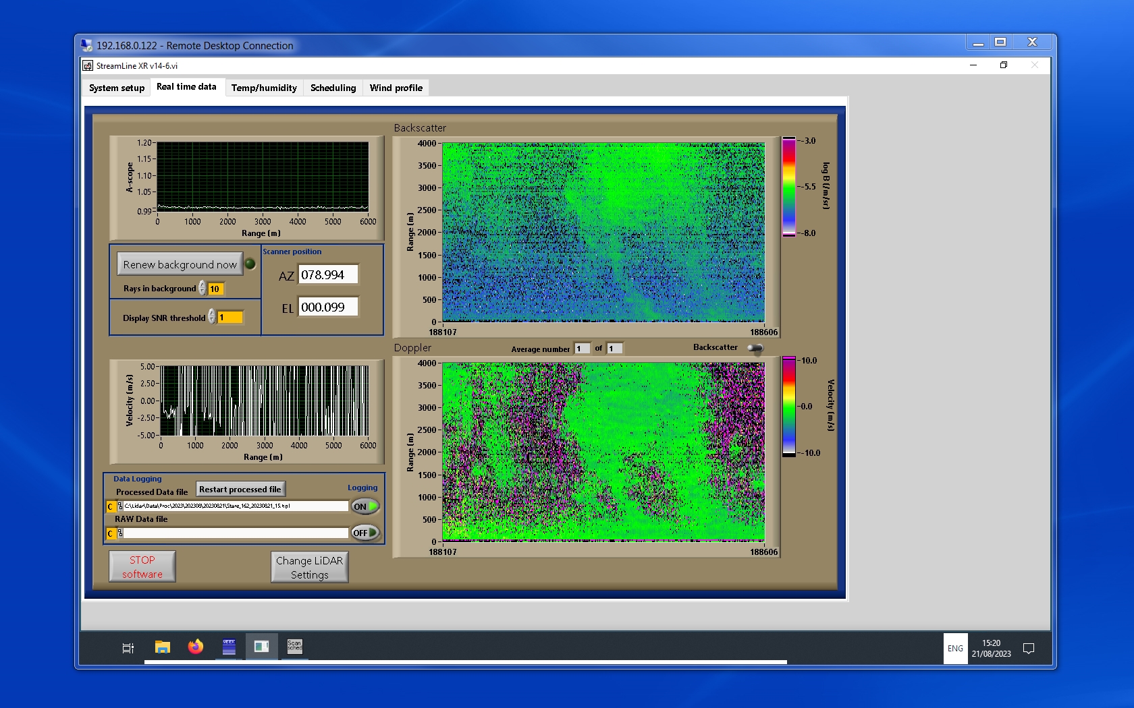
Task: Open File Explorer from the taskbar
Action: tap(162, 647)
